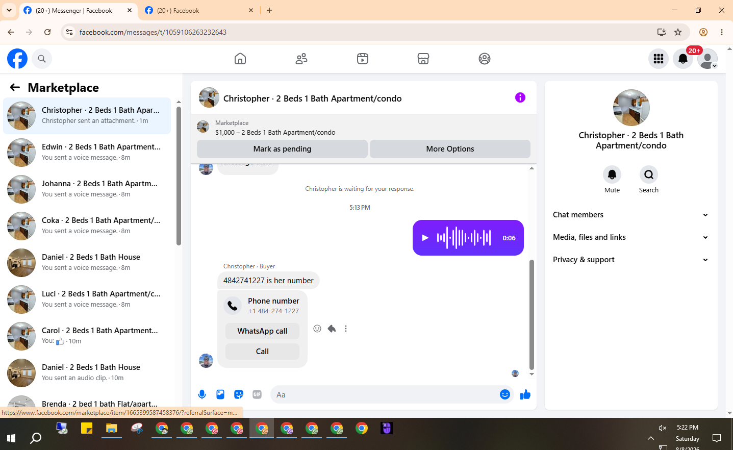Go to Home feed icon
733x450 pixels.
tap(240, 59)
